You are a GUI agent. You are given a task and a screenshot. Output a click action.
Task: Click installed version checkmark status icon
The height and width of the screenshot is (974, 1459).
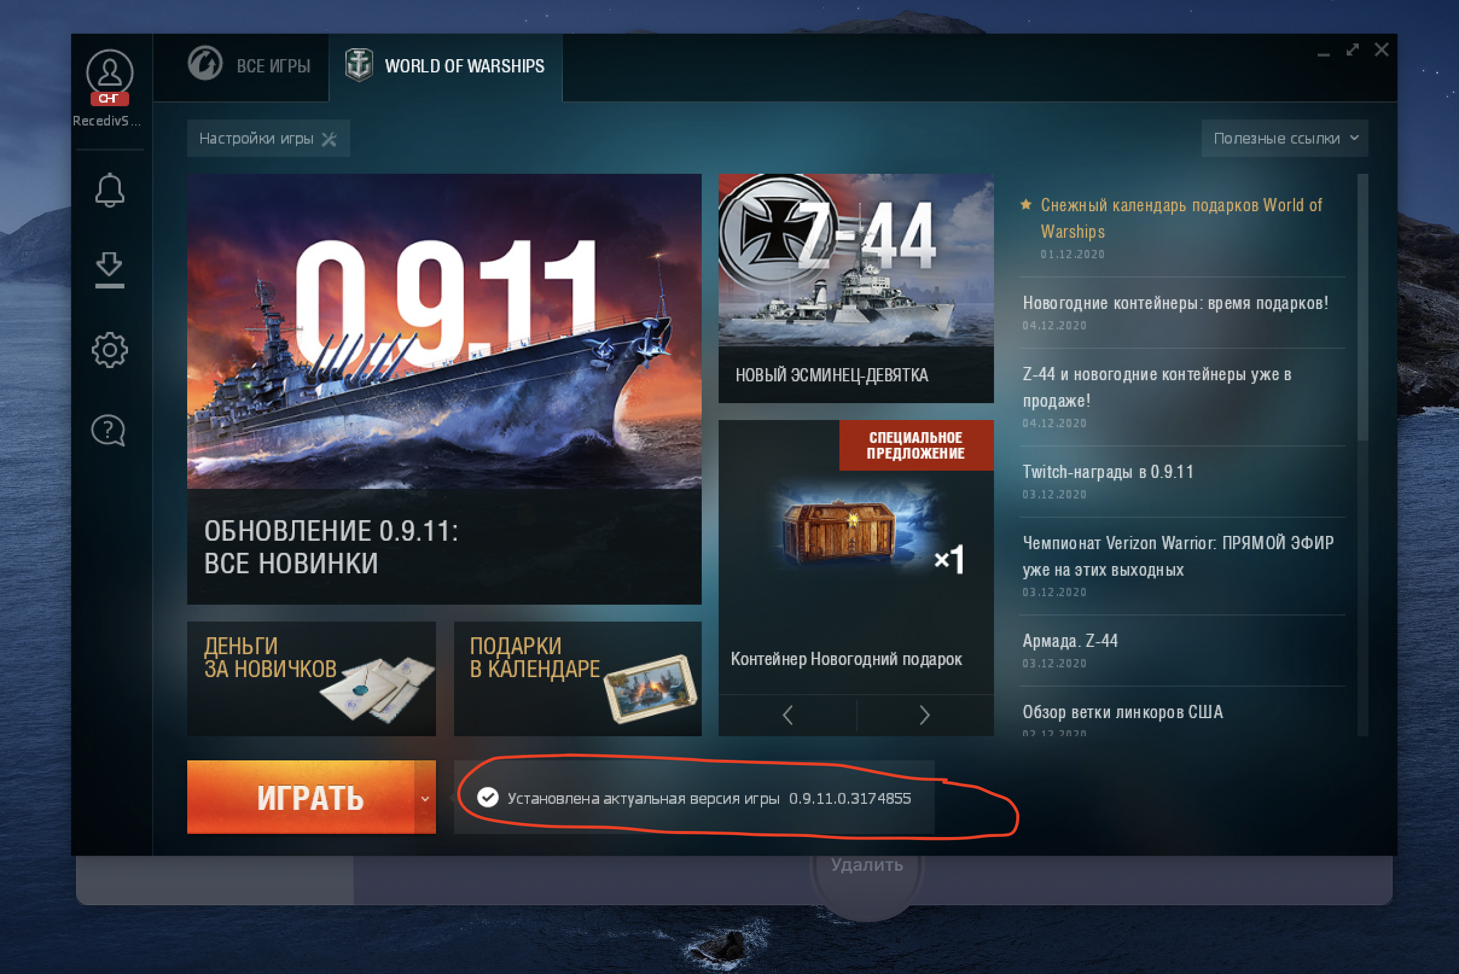tap(488, 798)
